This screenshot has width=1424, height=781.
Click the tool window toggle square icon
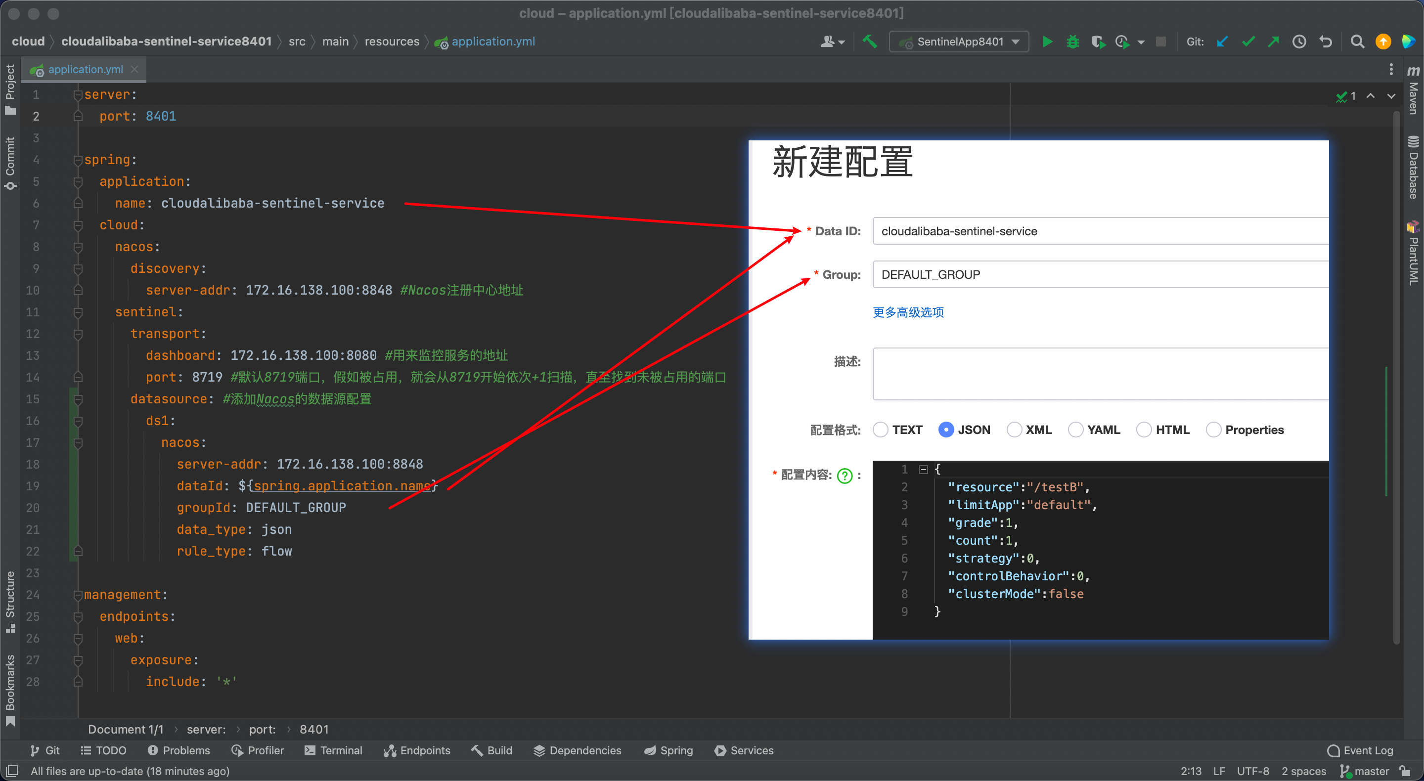[12, 771]
